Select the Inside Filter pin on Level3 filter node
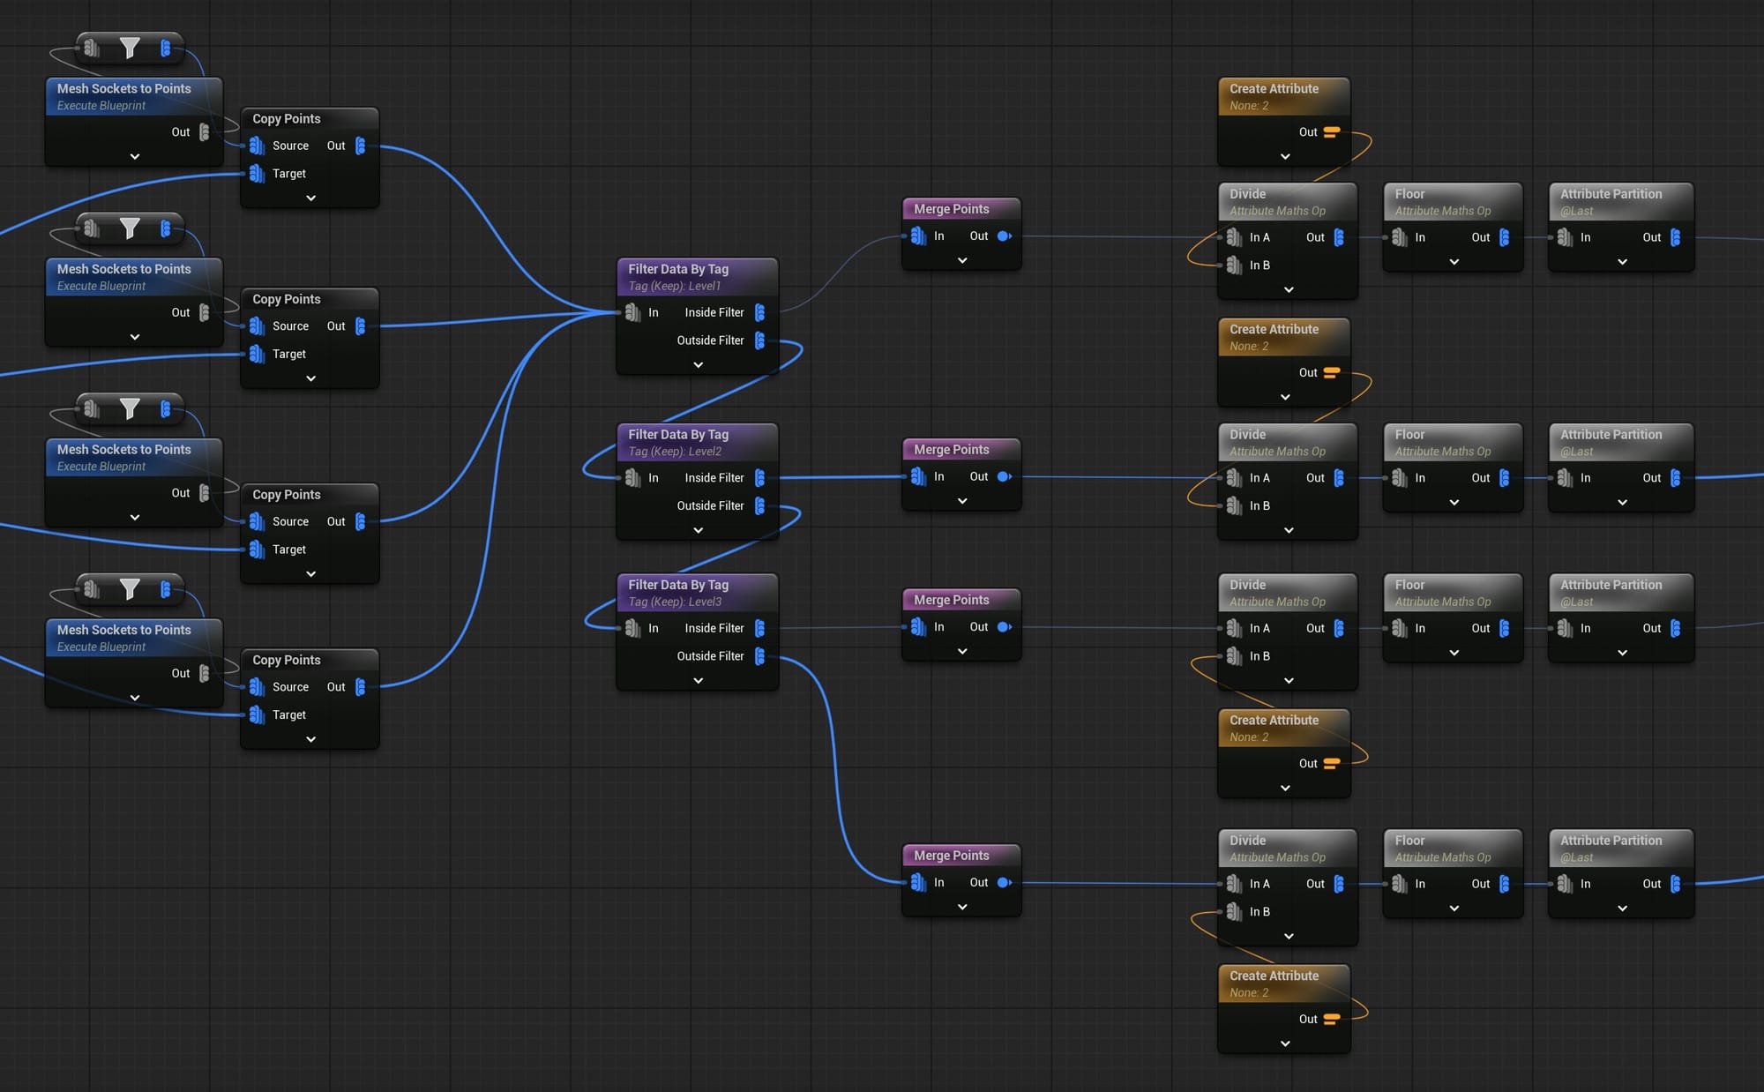The width and height of the screenshot is (1764, 1092). tap(759, 628)
